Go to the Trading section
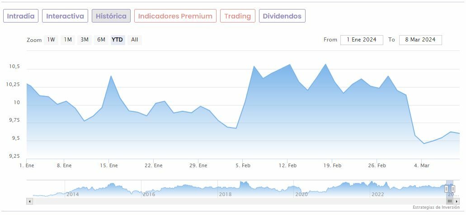The width and height of the screenshot is (466, 215). tap(238, 16)
